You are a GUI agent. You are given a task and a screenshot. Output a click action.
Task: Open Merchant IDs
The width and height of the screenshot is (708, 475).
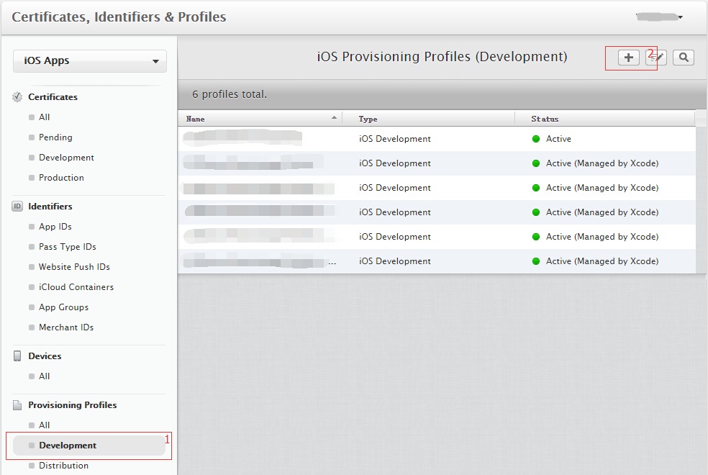coord(66,327)
